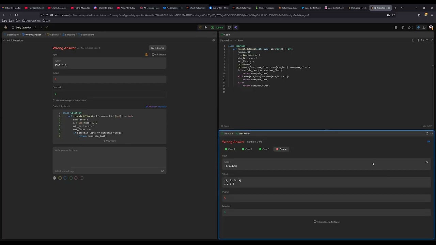Open the browser tab list dropdown
Image resolution: width=436 pixels, height=245 pixels.
click(402, 8)
